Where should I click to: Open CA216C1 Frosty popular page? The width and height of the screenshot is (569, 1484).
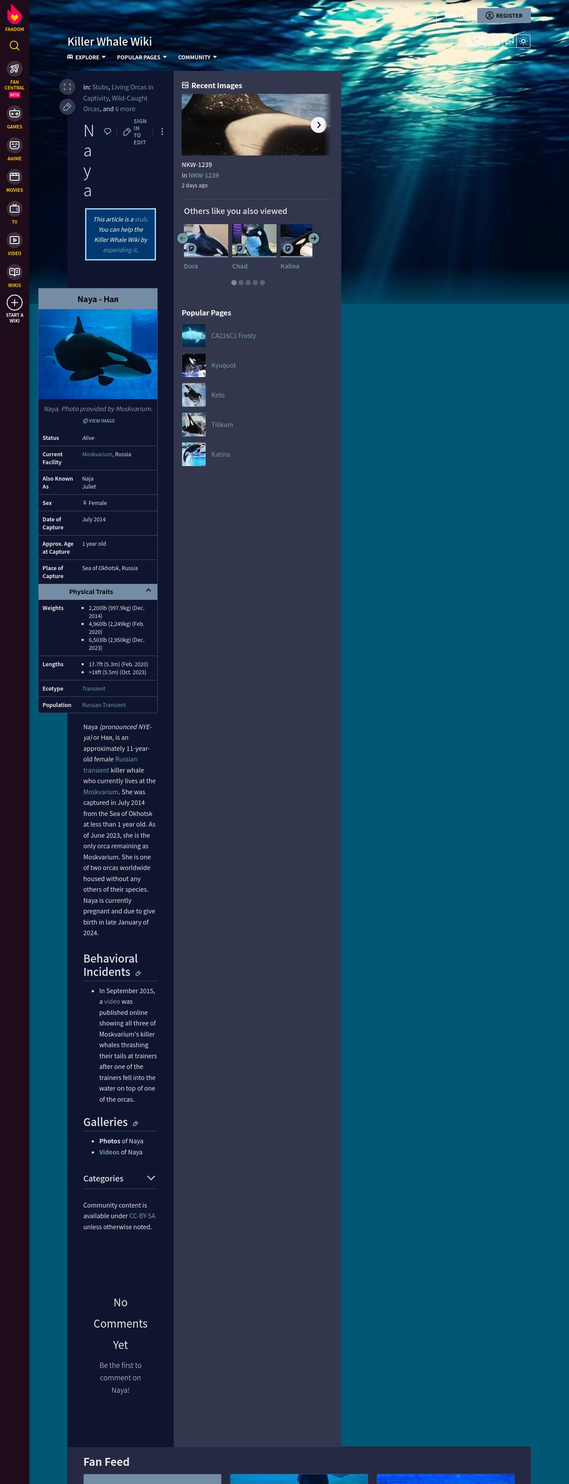pyautogui.click(x=234, y=336)
